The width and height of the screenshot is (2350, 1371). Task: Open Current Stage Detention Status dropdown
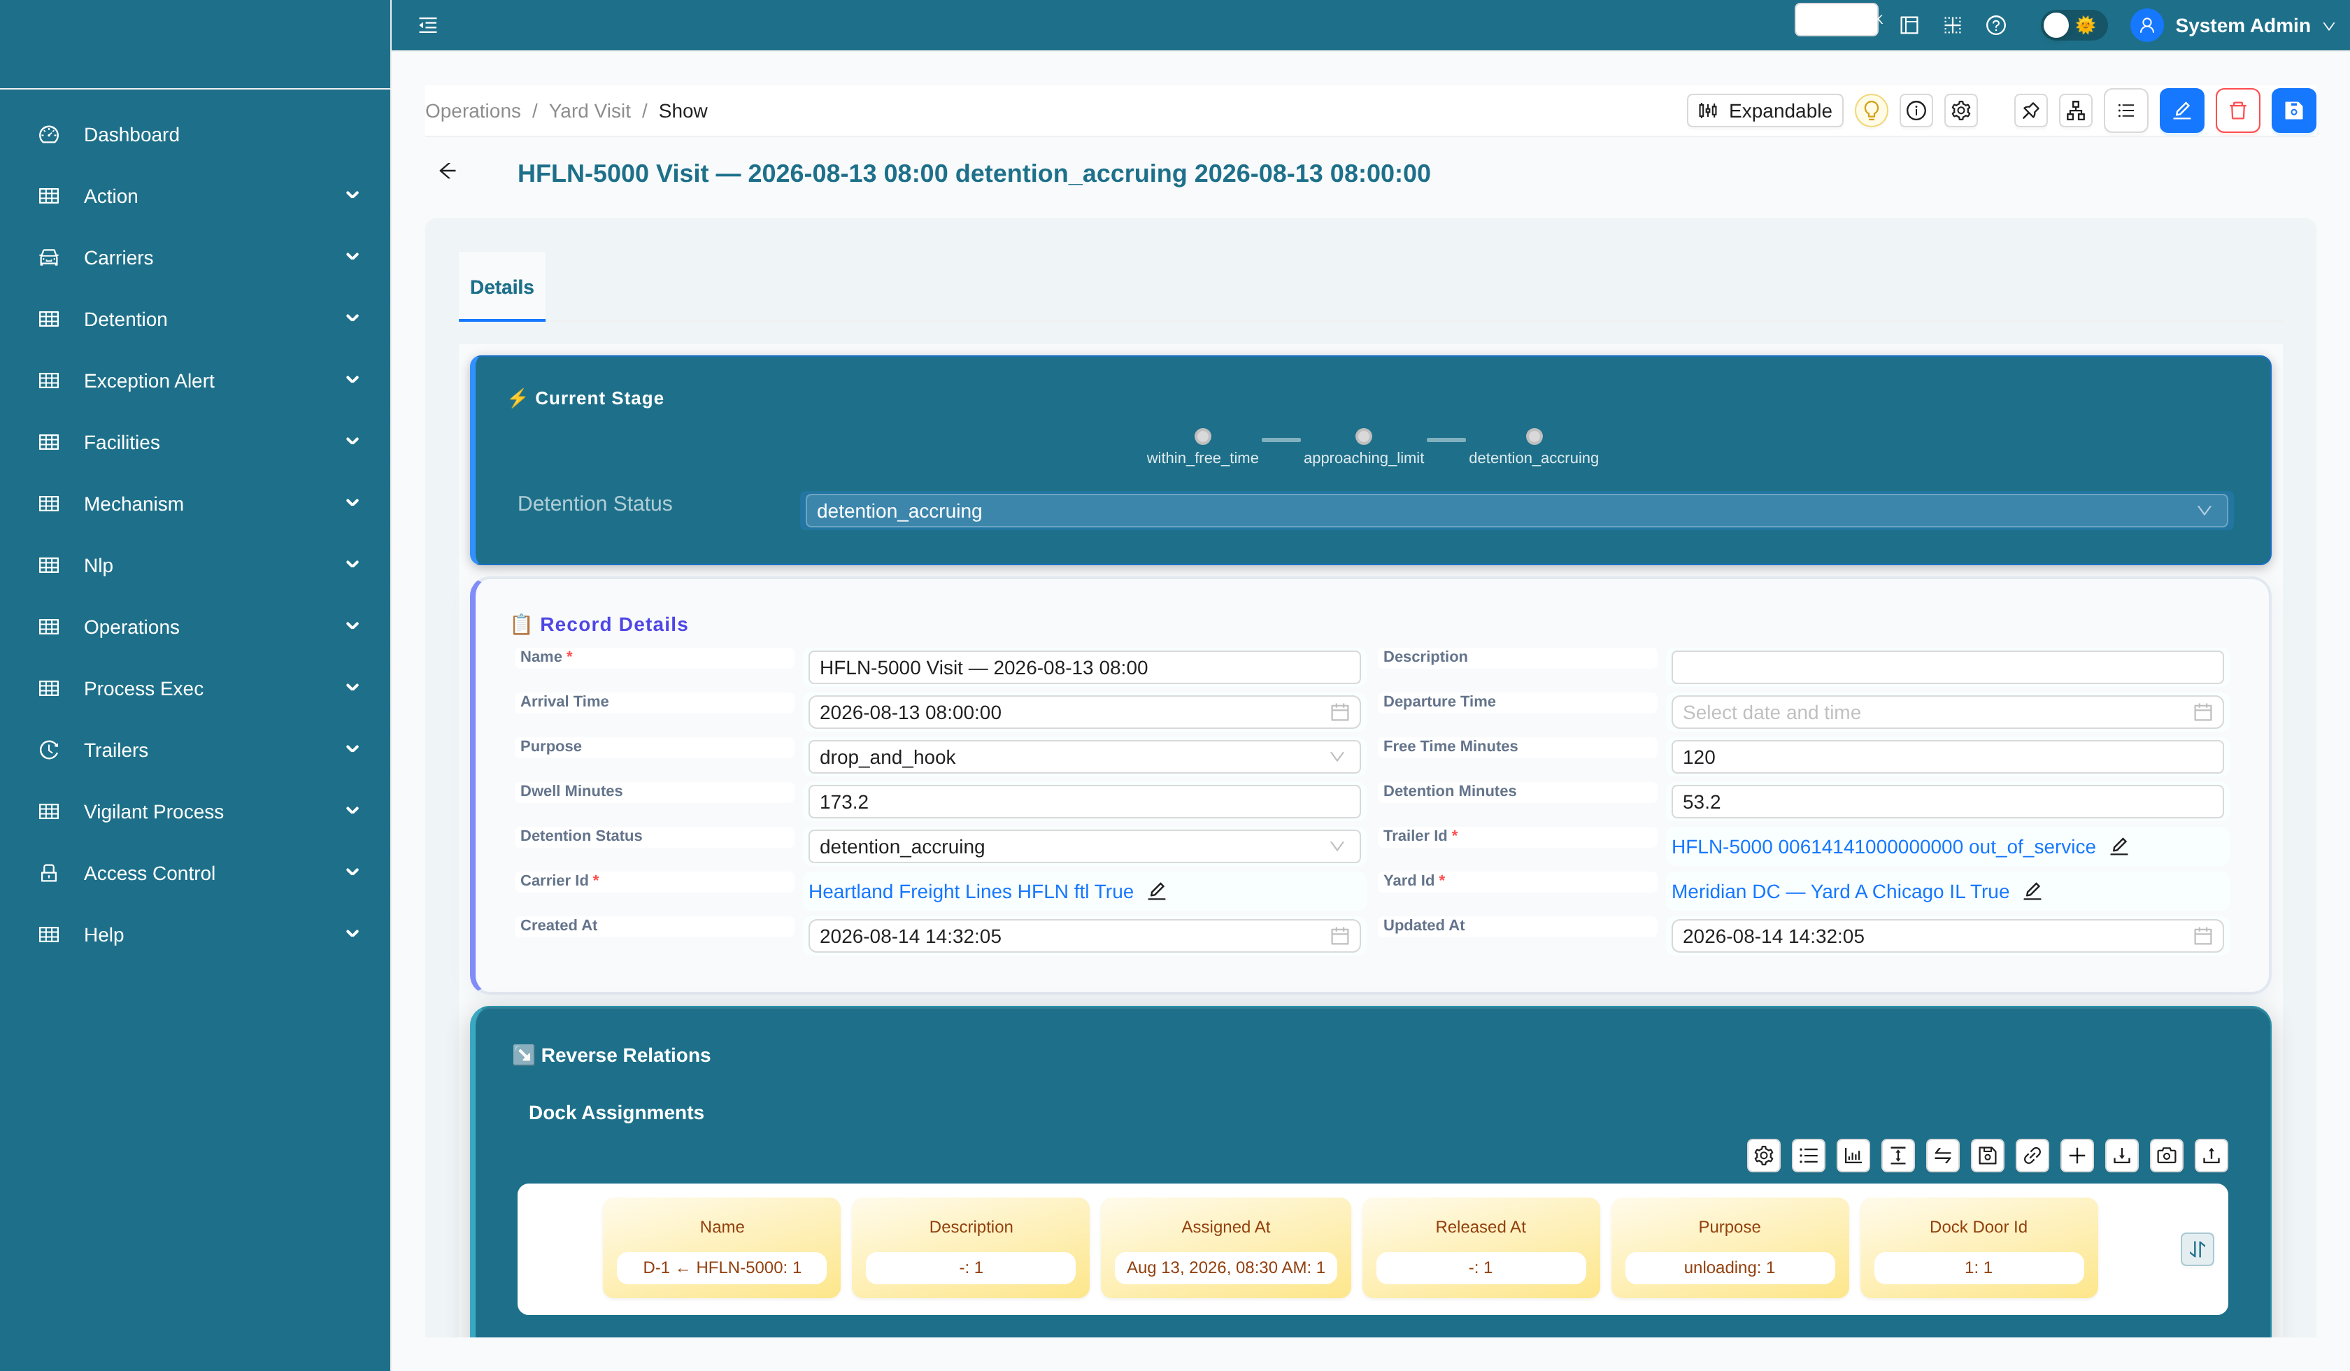1516,511
